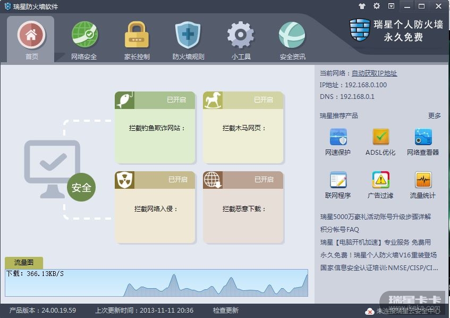Open 家长控制 parental control tab
Image resolution: width=450 pixels, height=318 pixels.
(x=137, y=40)
